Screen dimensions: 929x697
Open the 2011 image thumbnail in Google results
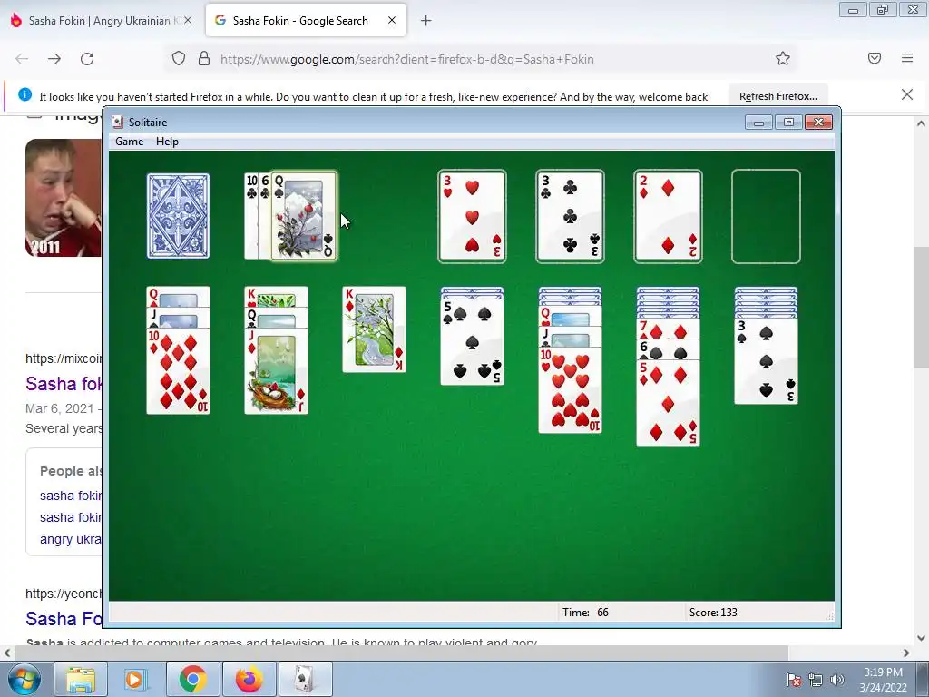[x=64, y=197]
